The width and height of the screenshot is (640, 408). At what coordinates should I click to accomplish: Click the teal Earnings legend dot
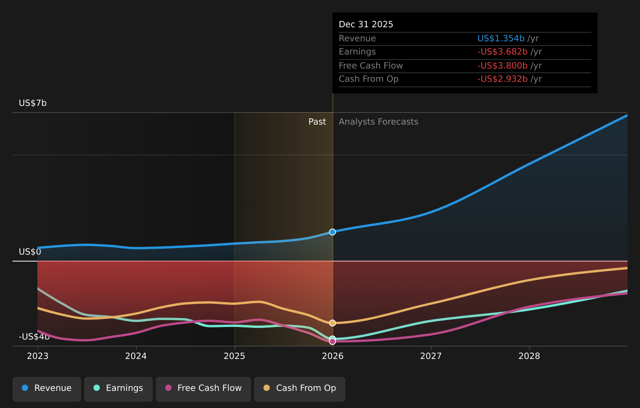click(96, 388)
